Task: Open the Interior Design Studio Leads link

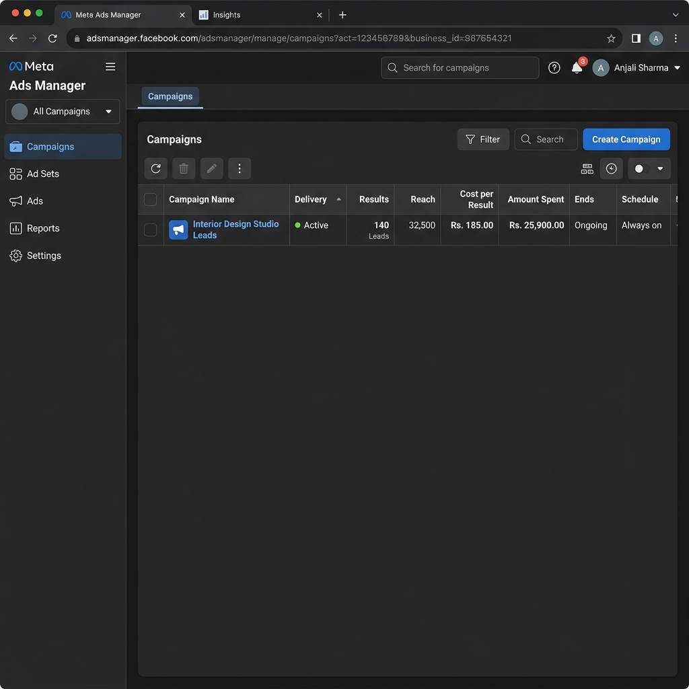Action: (235, 229)
